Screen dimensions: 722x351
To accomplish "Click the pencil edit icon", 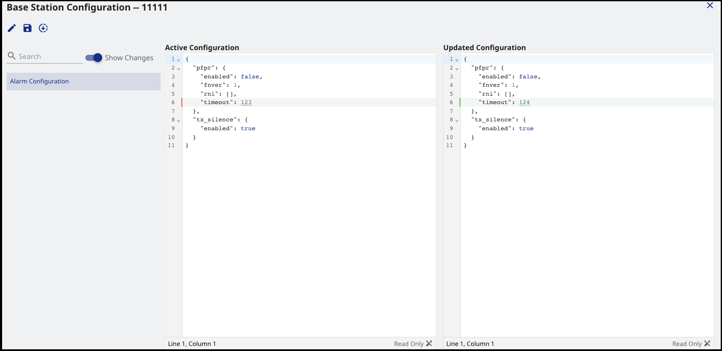I will point(12,28).
